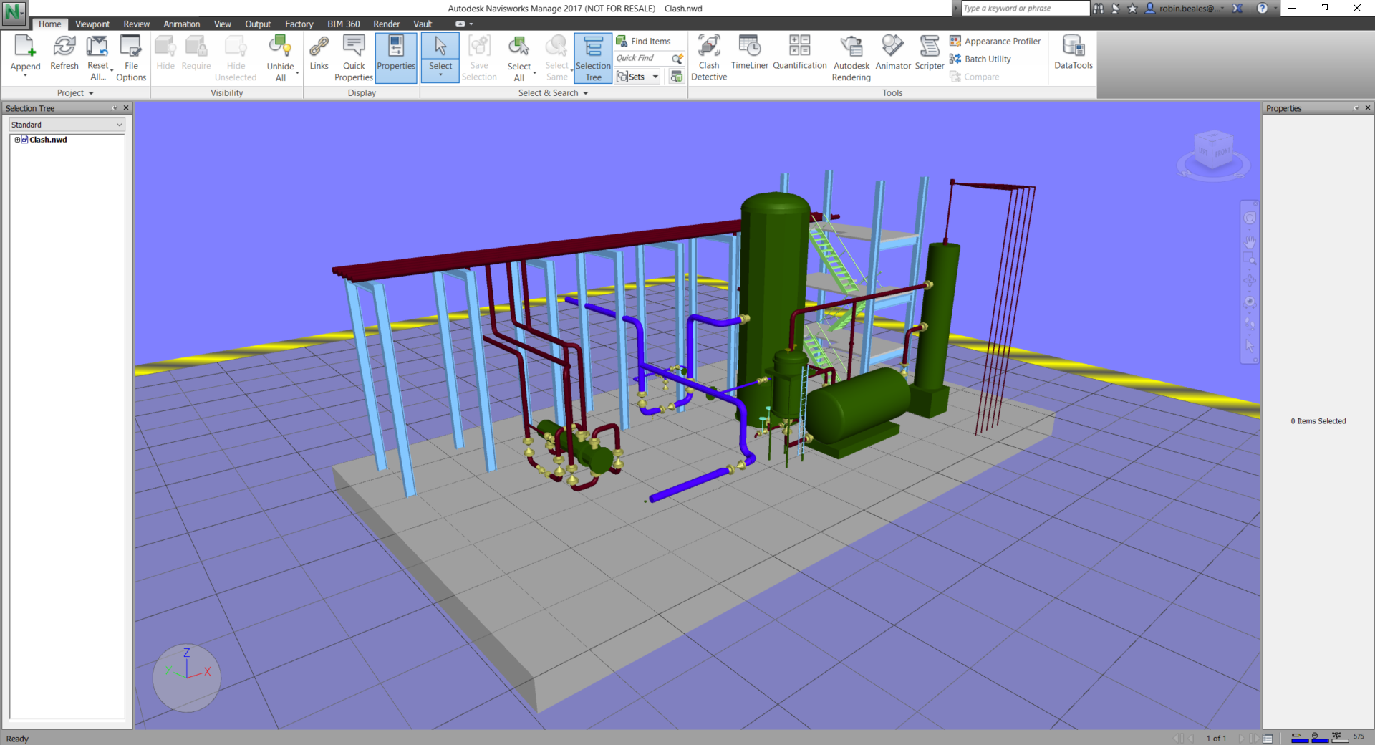
Task: Click the Quick Find input field
Action: (642, 58)
